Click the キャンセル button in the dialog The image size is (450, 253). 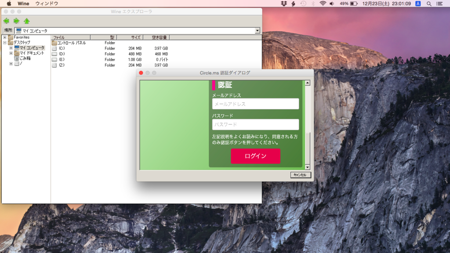pos(301,175)
